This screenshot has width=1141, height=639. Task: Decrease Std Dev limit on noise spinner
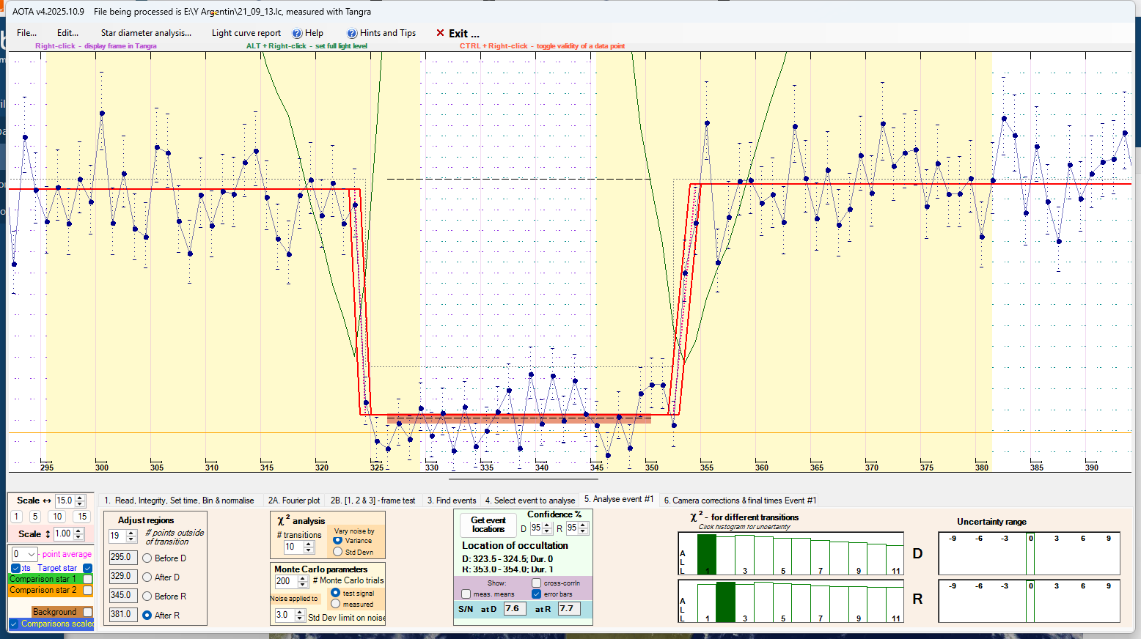(299, 618)
